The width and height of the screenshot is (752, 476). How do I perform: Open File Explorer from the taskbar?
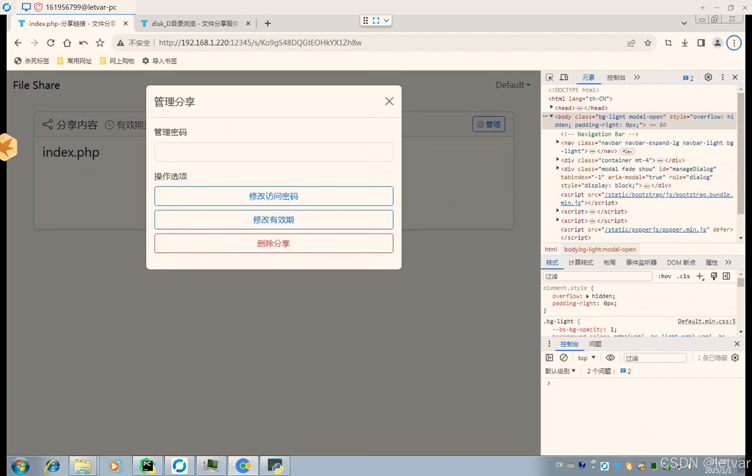(83, 466)
